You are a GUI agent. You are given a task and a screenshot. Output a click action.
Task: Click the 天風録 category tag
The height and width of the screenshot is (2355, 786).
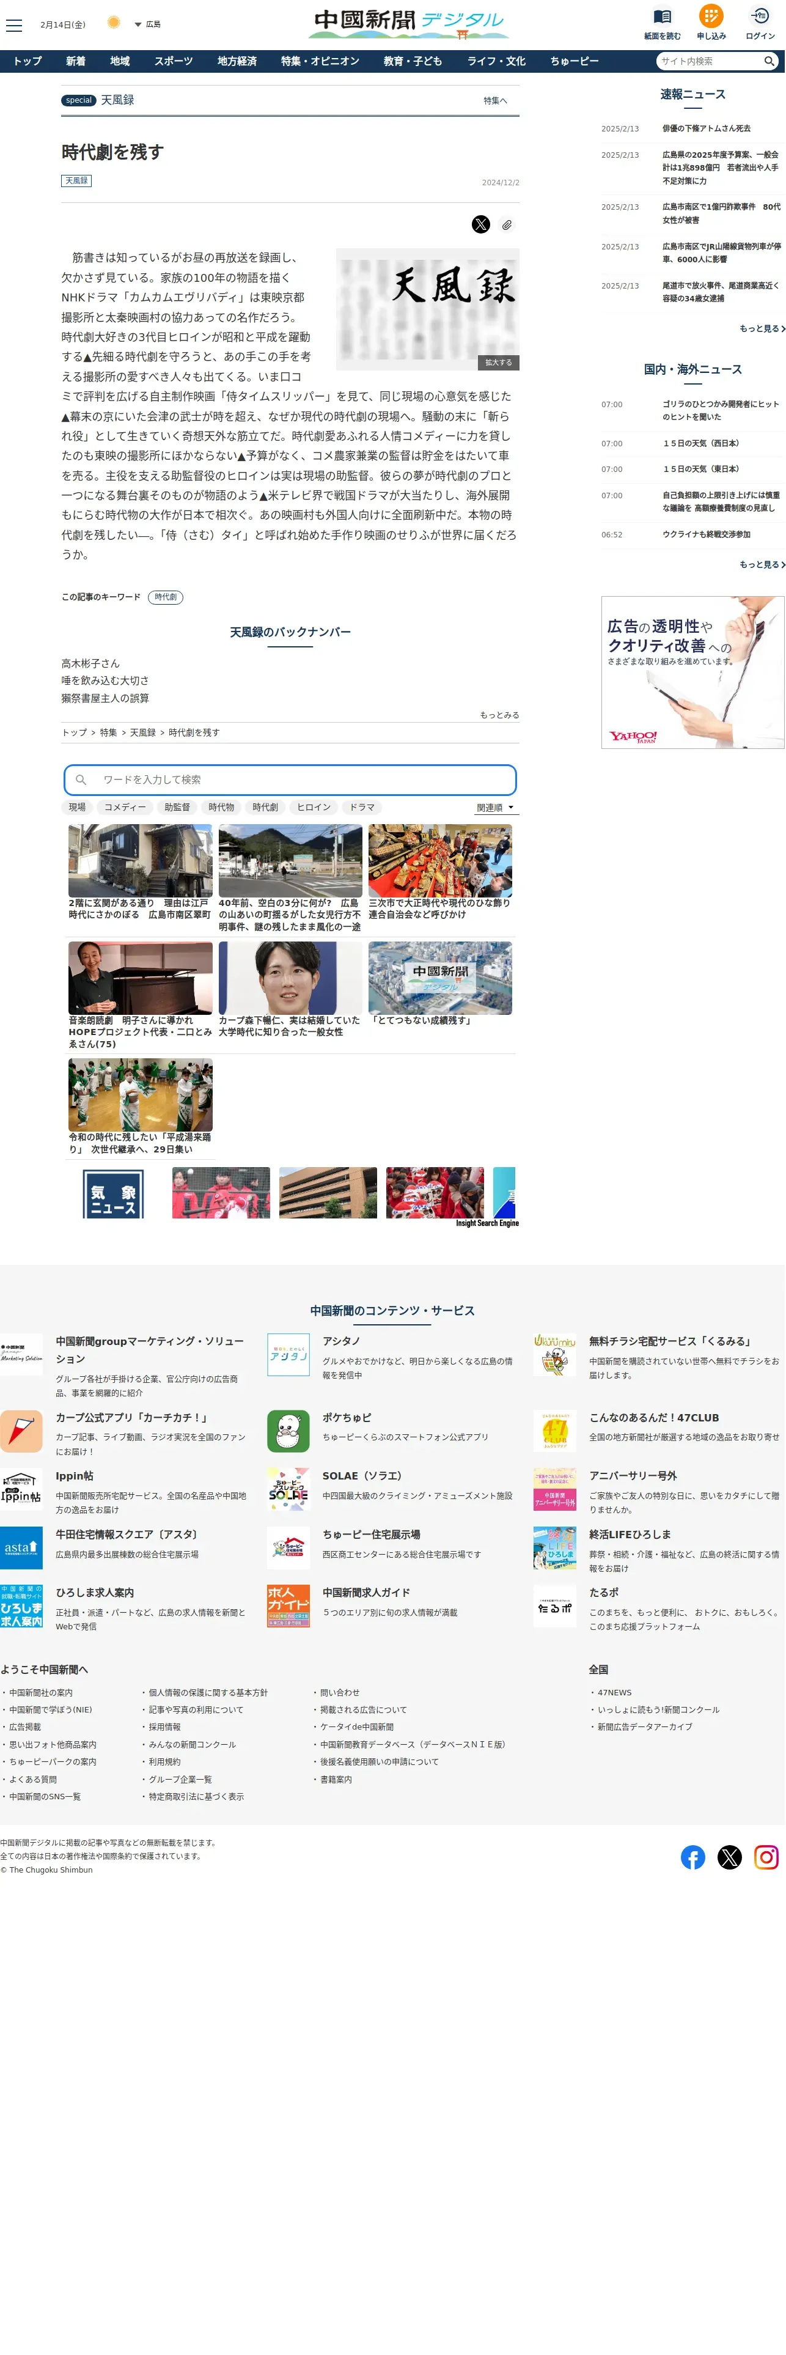coord(77,181)
